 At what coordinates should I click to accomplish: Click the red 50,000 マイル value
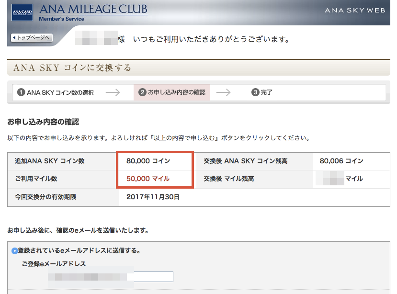coord(148,179)
